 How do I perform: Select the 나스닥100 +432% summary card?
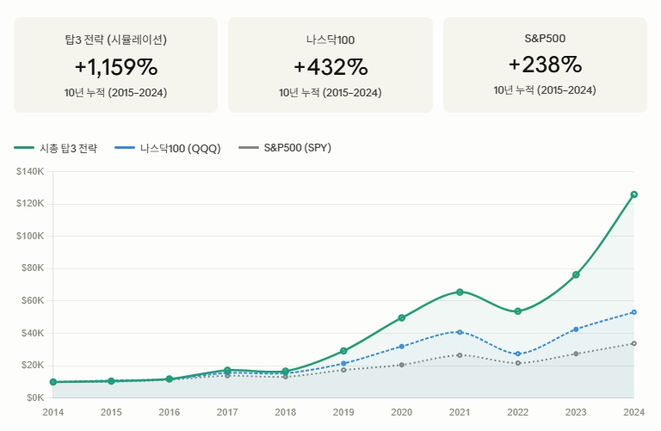coord(330,65)
